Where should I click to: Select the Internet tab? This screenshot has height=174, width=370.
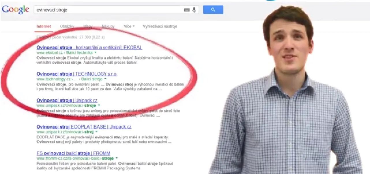click(44, 26)
